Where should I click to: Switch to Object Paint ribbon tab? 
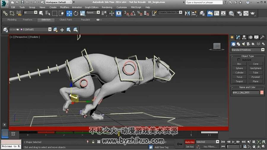(66, 20)
